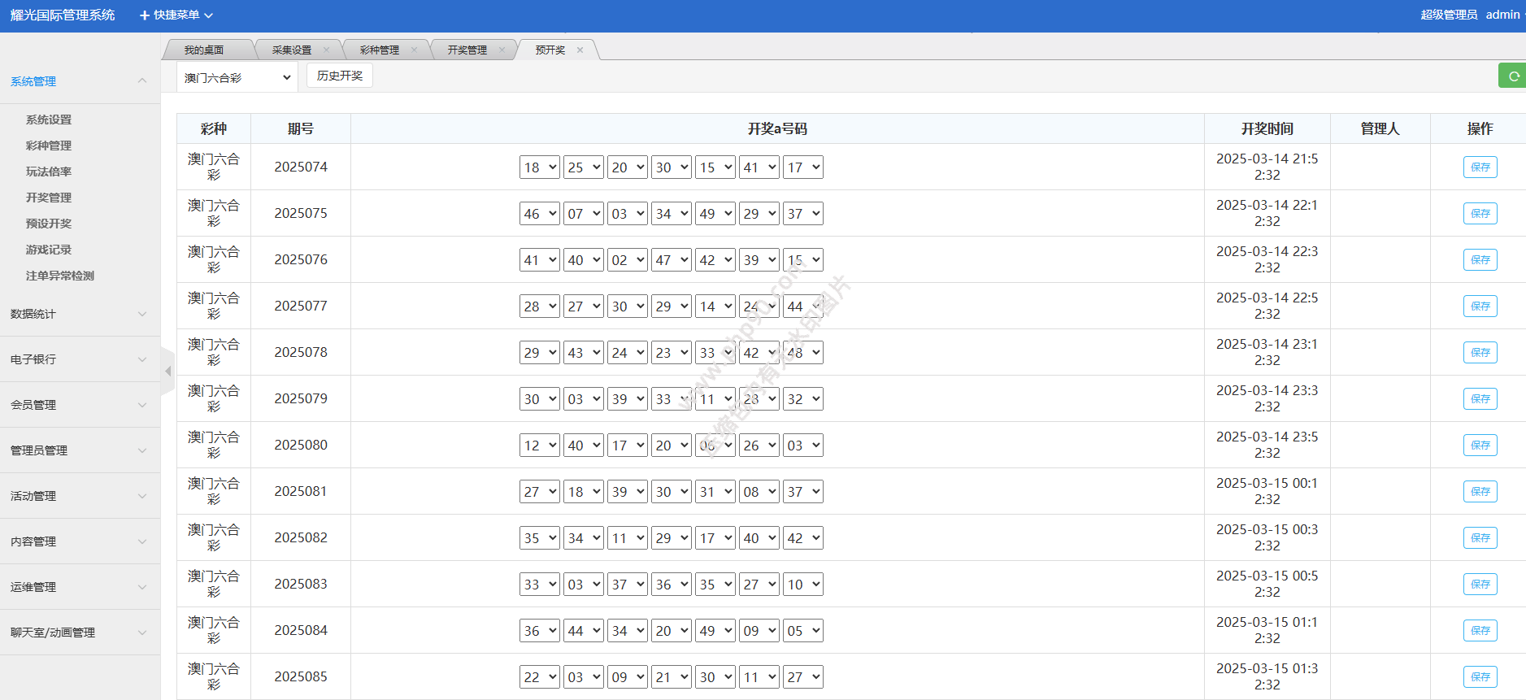Screen dimensions: 1526x700
Task: Open 预设开奖 in the sidebar
Action: [x=49, y=224]
